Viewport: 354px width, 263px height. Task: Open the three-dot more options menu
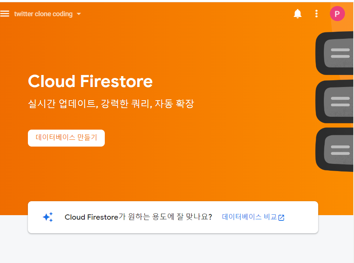click(317, 14)
